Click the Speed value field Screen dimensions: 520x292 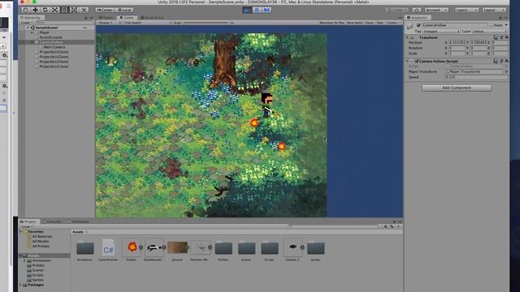[x=476, y=77]
